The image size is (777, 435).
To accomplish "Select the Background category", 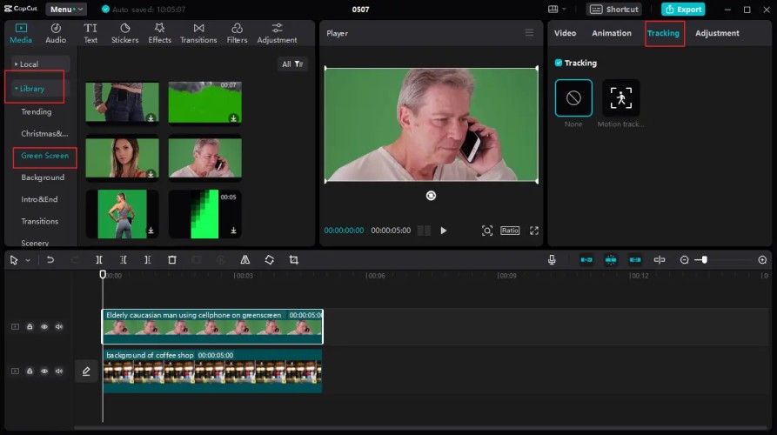I will point(43,177).
